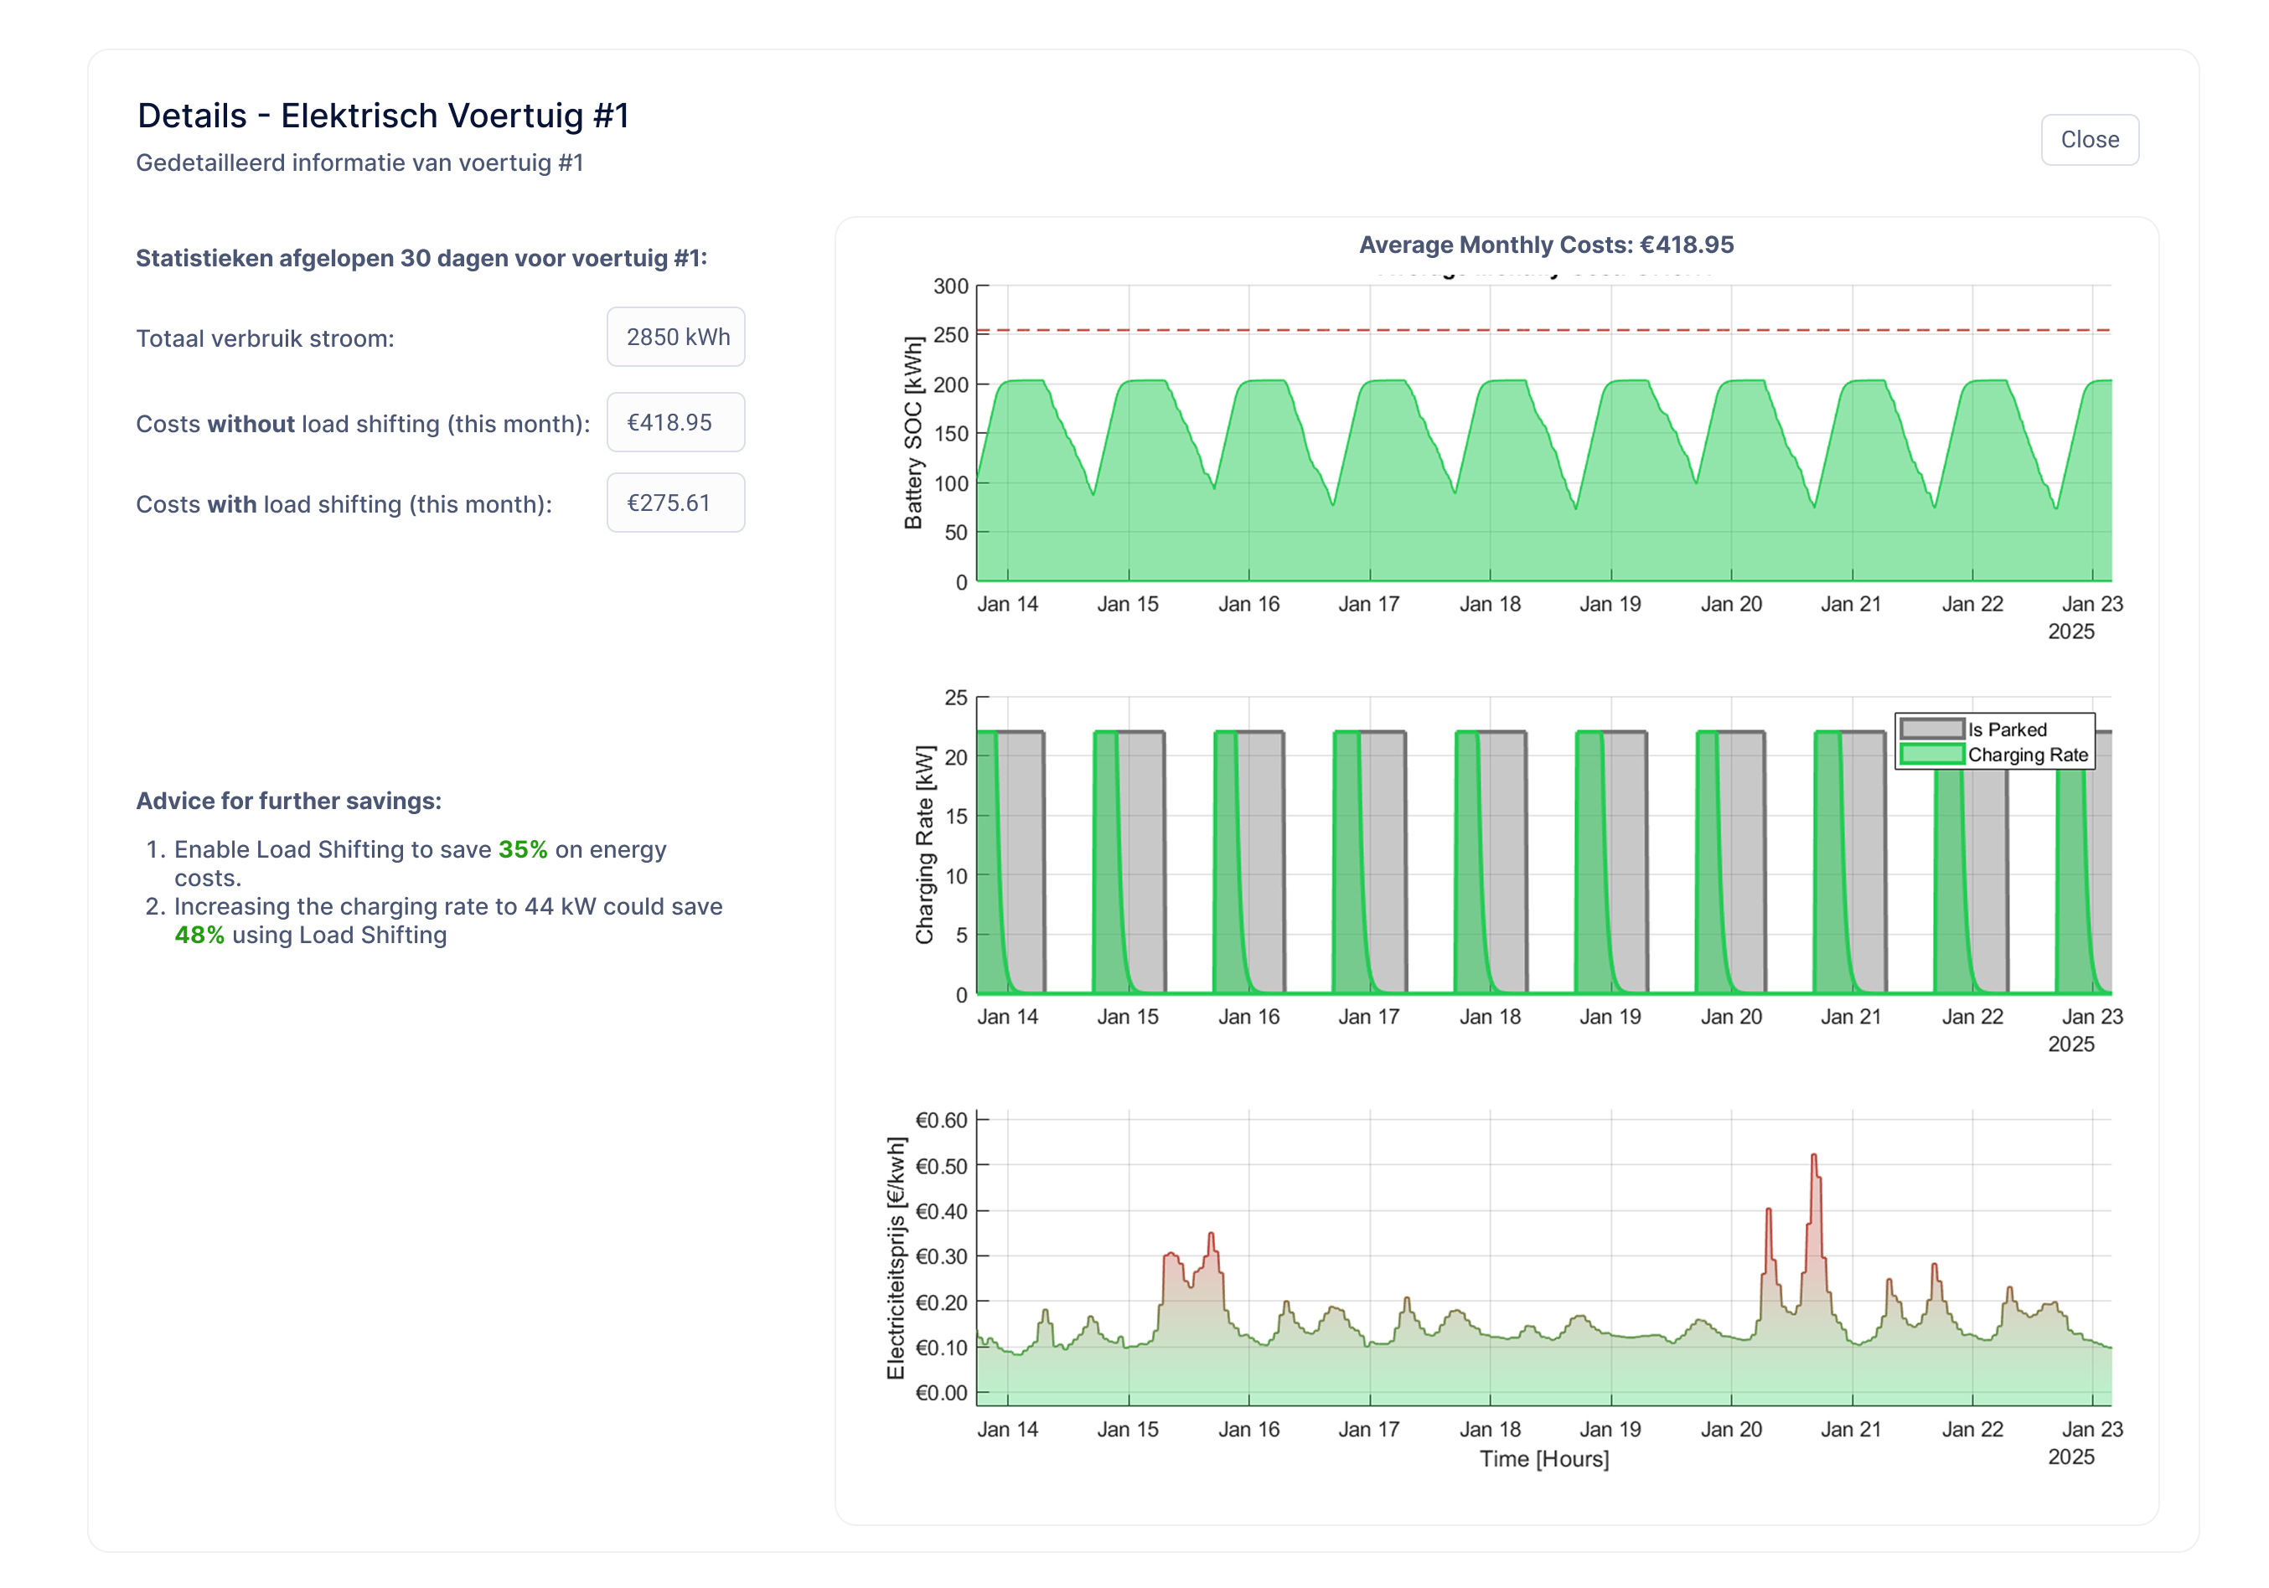This screenshot has width=2269, height=1588.
Task: Click the Statistieken afgelopen 30 dagen heading
Action: click(421, 258)
